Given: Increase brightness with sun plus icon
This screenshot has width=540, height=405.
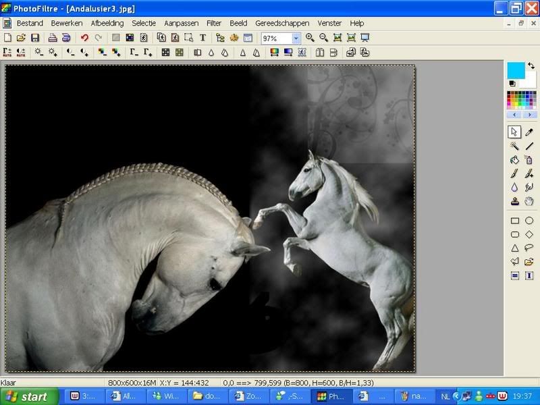Looking at the screenshot, I should click(53, 53).
